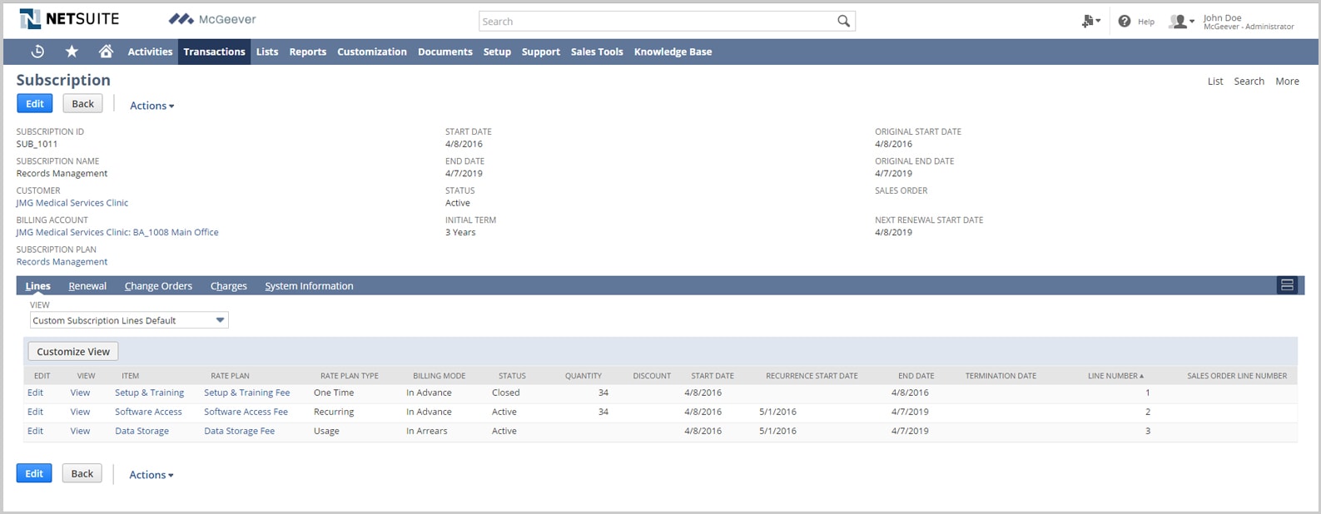Click Edit on the Data Storage row
Image resolution: width=1321 pixels, height=514 pixels.
pyautogui.click(x=35, y=431)
